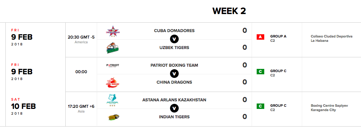The width and height of the screenshot is (361, 132).
Task: Click the red Group A badge
Action: point(260,37)
